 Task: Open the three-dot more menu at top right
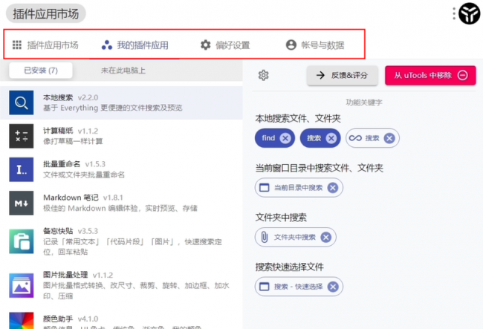click(x=454, y=13)
